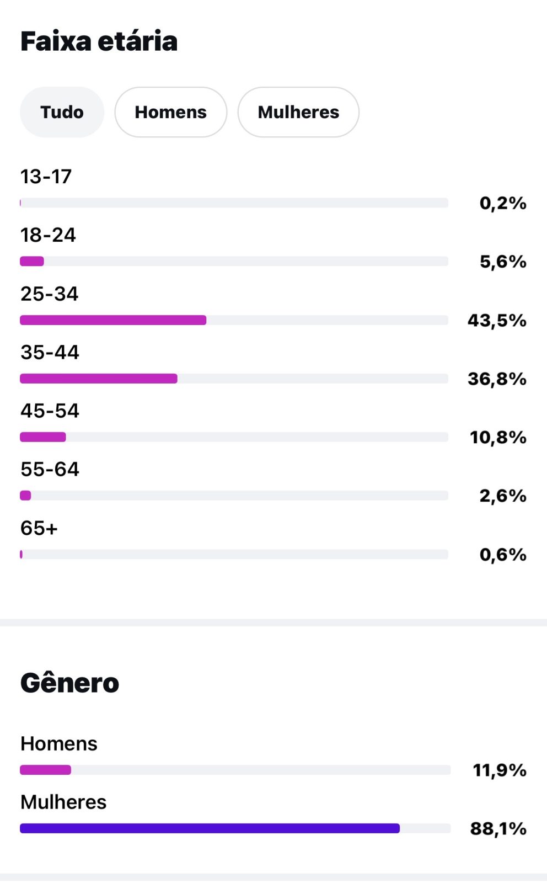This screenshot has height=883, width=547.
Task: Click the 13-17 age range bar
Action: tap(234, 203)
